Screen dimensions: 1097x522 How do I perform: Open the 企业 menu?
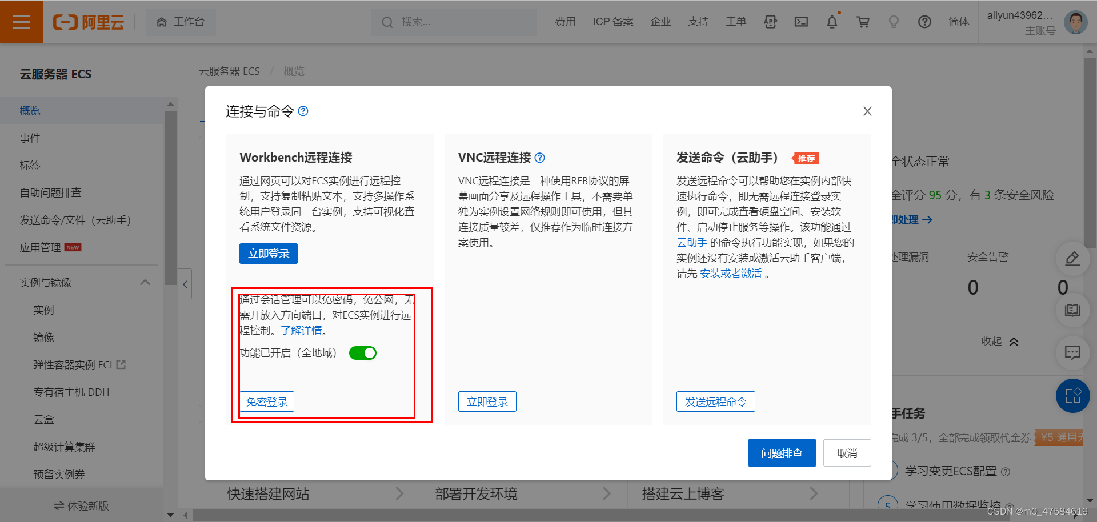[660, 22]
